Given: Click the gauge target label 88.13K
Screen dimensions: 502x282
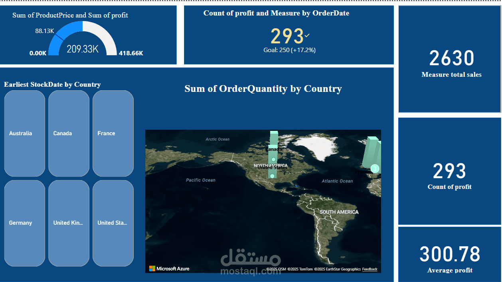Looking at the screenshot, I should [45, 31].
